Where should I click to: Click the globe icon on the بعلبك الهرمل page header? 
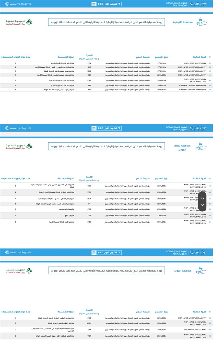coord(7,128)
